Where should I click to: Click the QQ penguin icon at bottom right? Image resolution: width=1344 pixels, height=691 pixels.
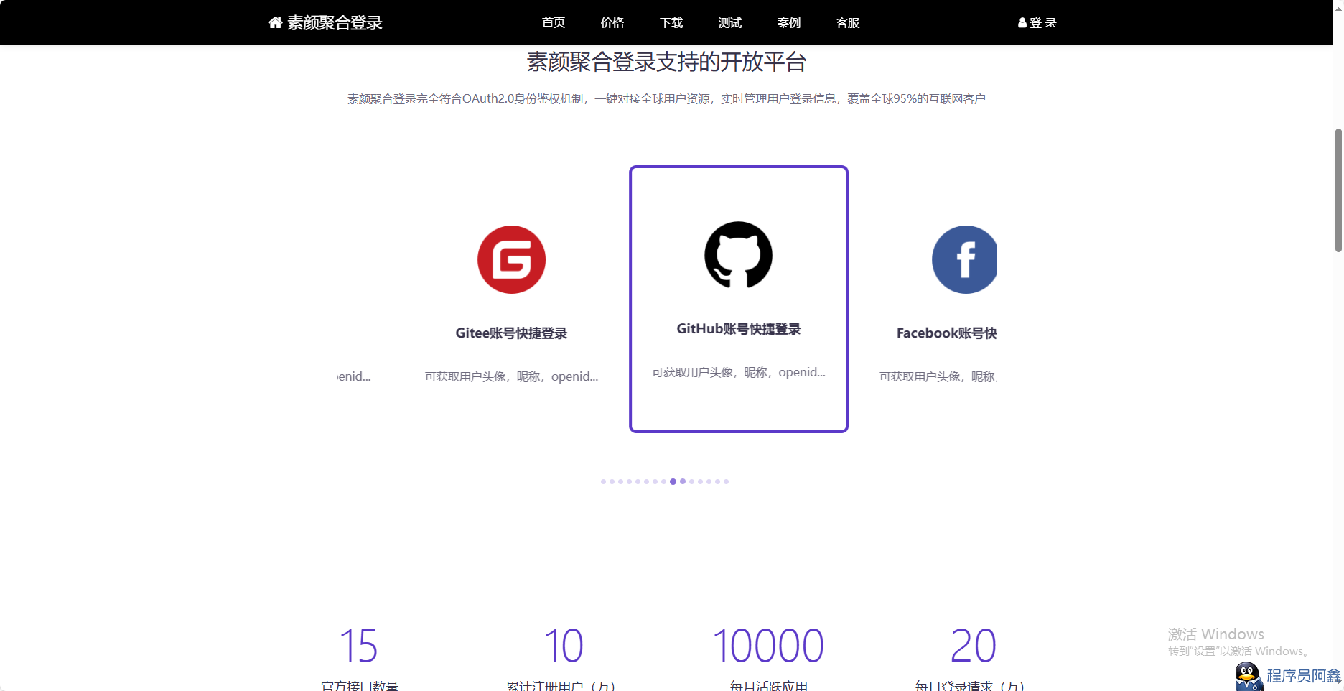[x=1249, y=677]
